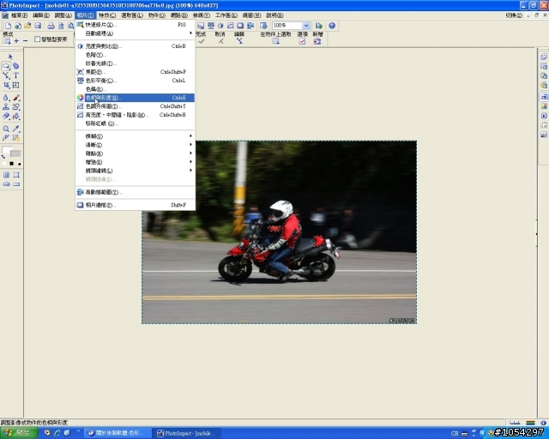The height and width of the screenshot is (439, 549).
Task: Select the Eyedropper tool
Action: (x=15, y=129)
